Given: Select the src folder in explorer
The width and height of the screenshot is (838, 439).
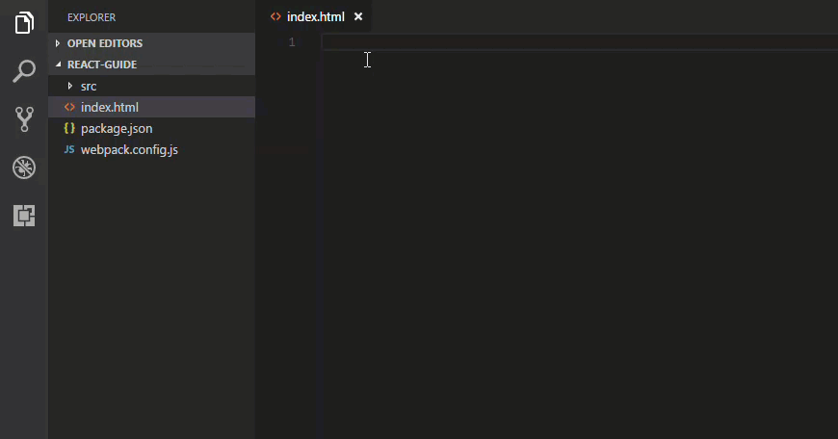Looking at the screenshot, I should click(152, 86).
